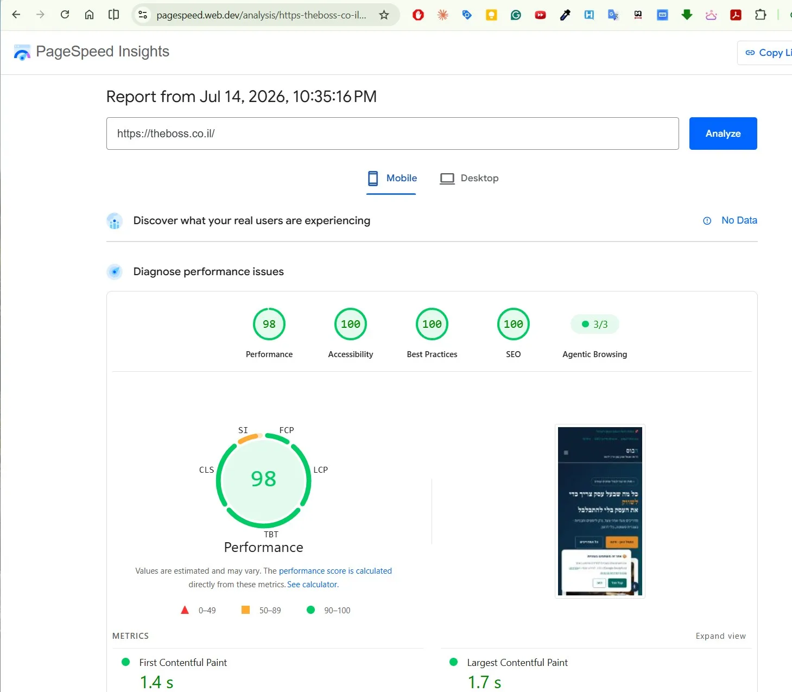Open the Google Translate extension
Screen dimensions: 792x692
[613, 15]
